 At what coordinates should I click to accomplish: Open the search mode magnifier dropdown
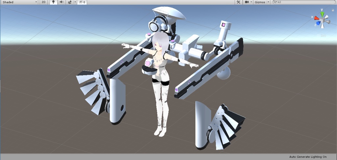[275, 2]
